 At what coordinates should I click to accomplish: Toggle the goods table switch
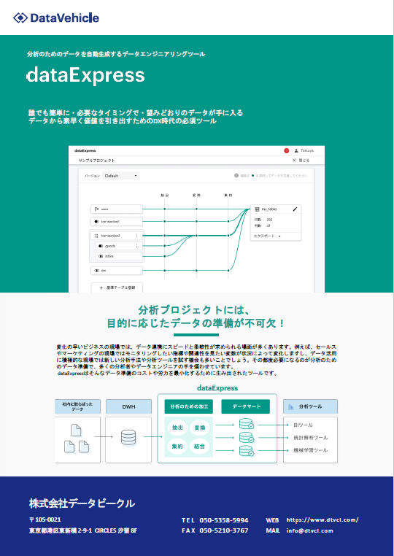pyautogui.click(x=101, y=246)
